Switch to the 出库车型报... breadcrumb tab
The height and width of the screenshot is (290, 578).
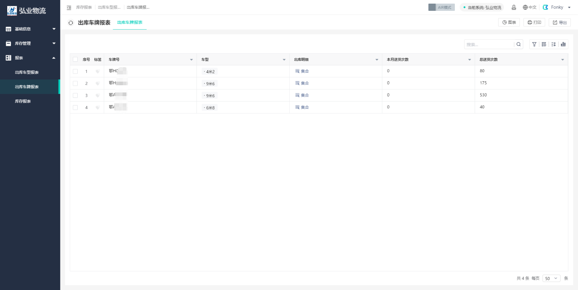click(109, 7)
